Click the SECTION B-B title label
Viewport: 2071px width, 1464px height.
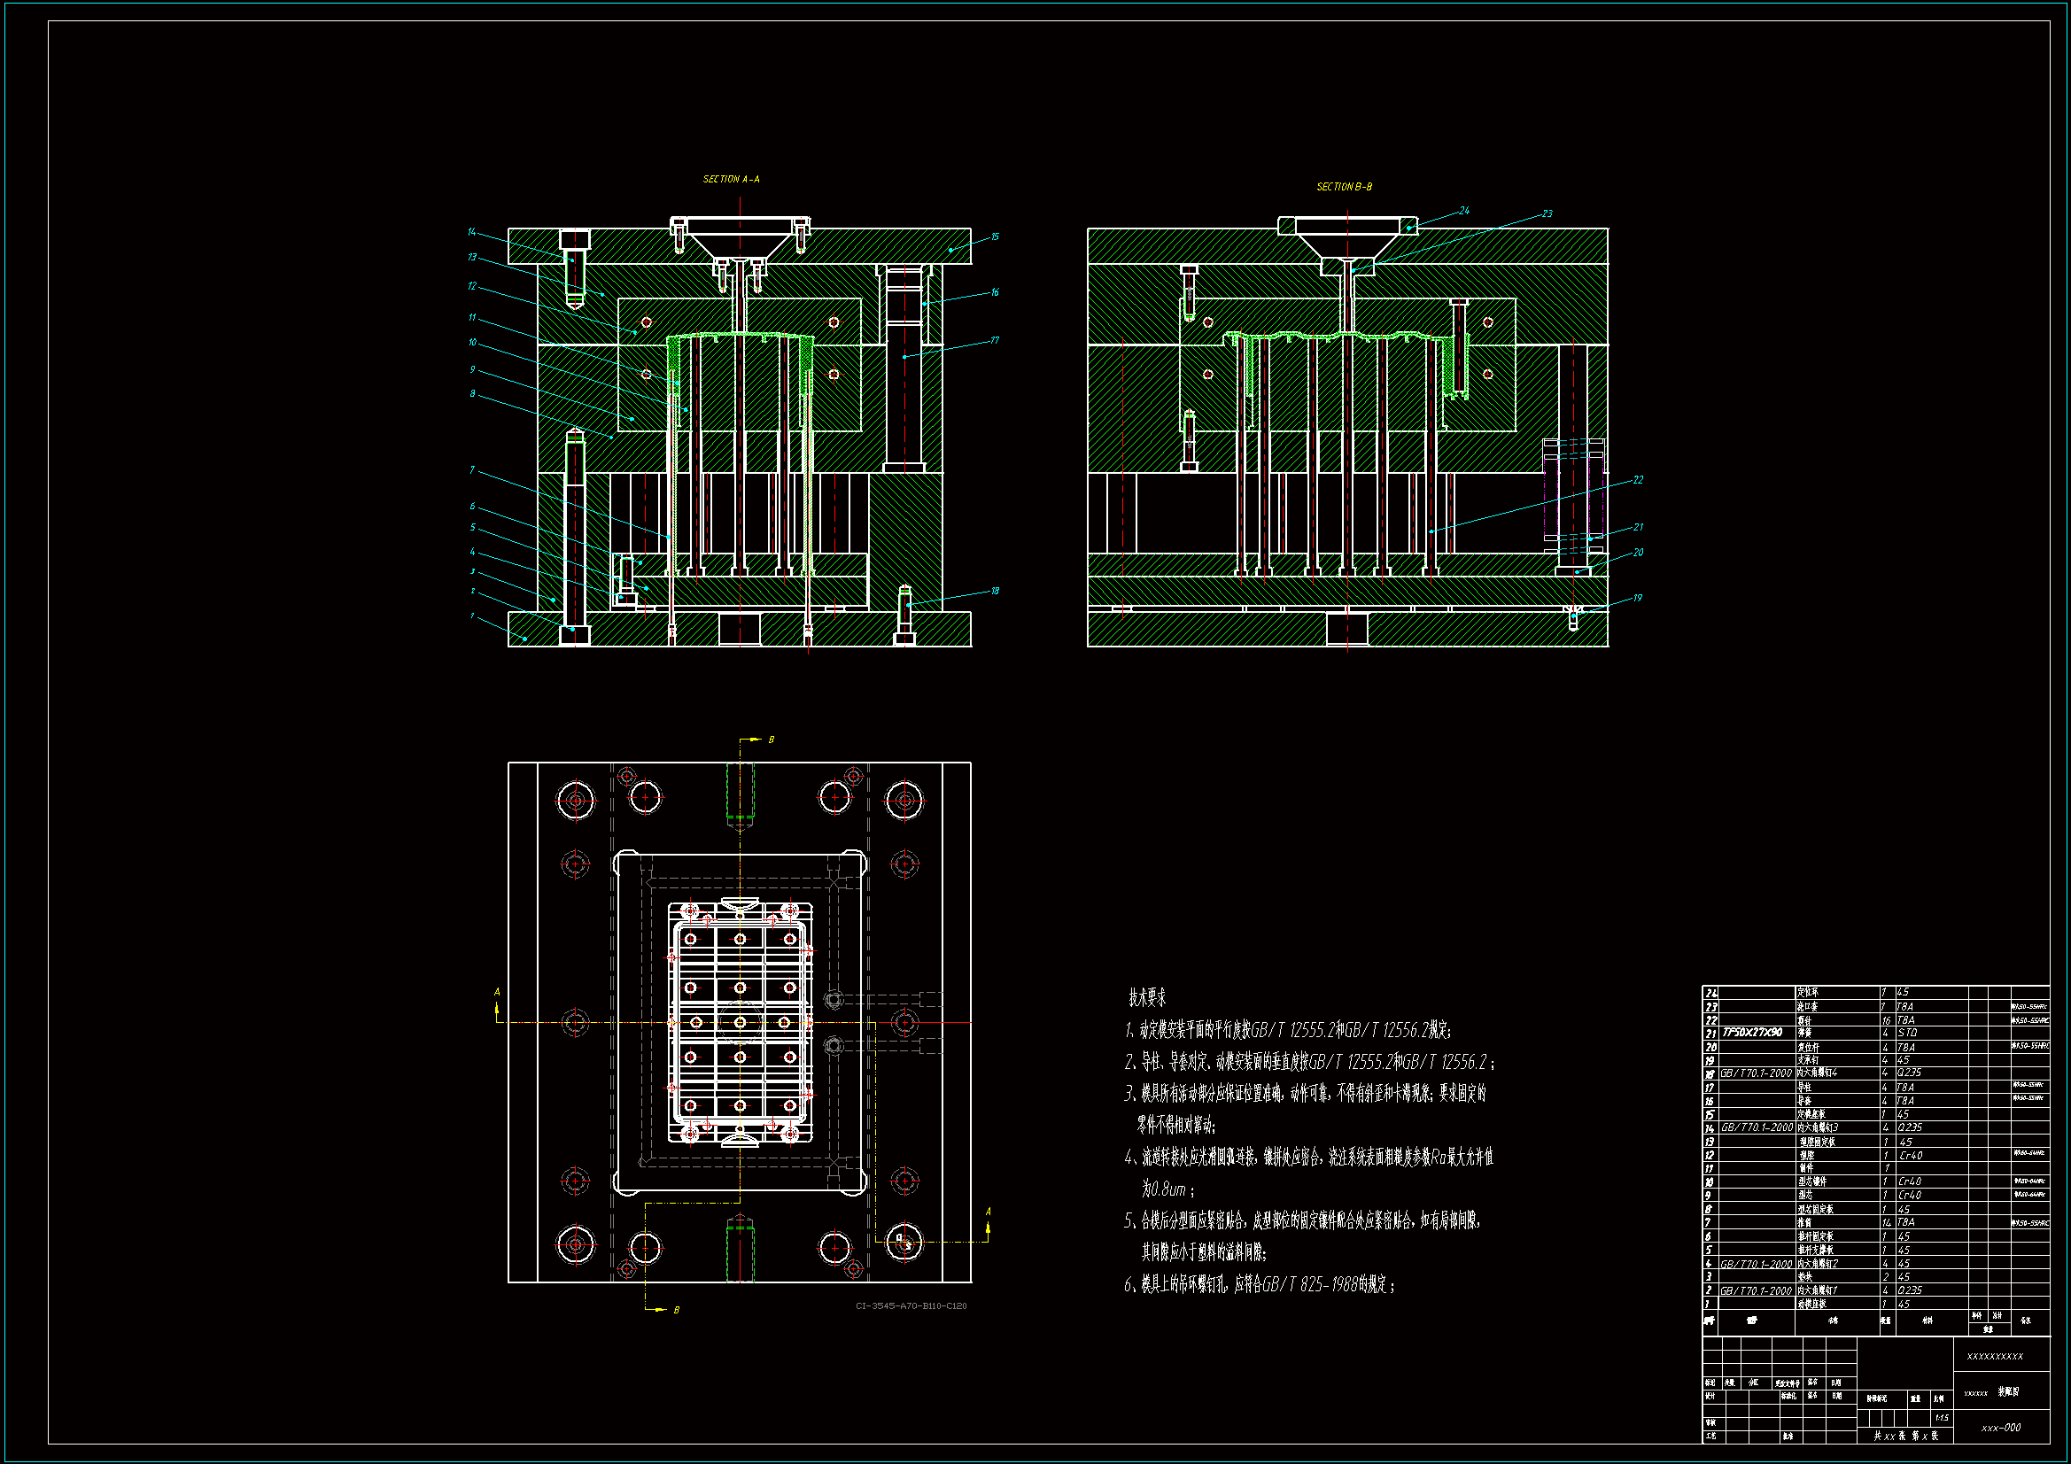(x=1344, y=187)
